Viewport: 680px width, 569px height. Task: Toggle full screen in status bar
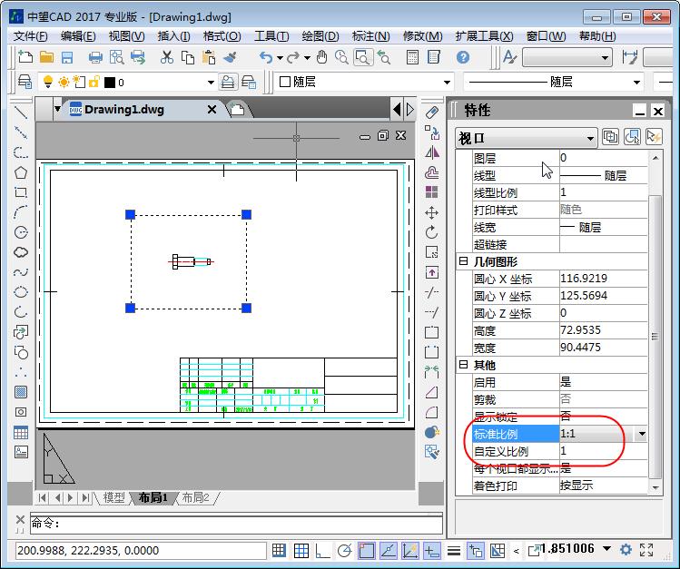[x=646, y=550]
